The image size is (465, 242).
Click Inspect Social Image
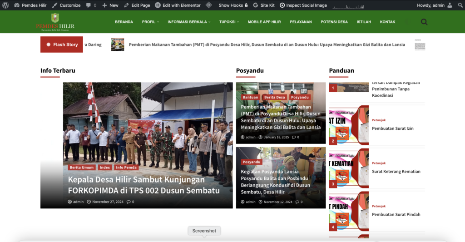[303, 5]
